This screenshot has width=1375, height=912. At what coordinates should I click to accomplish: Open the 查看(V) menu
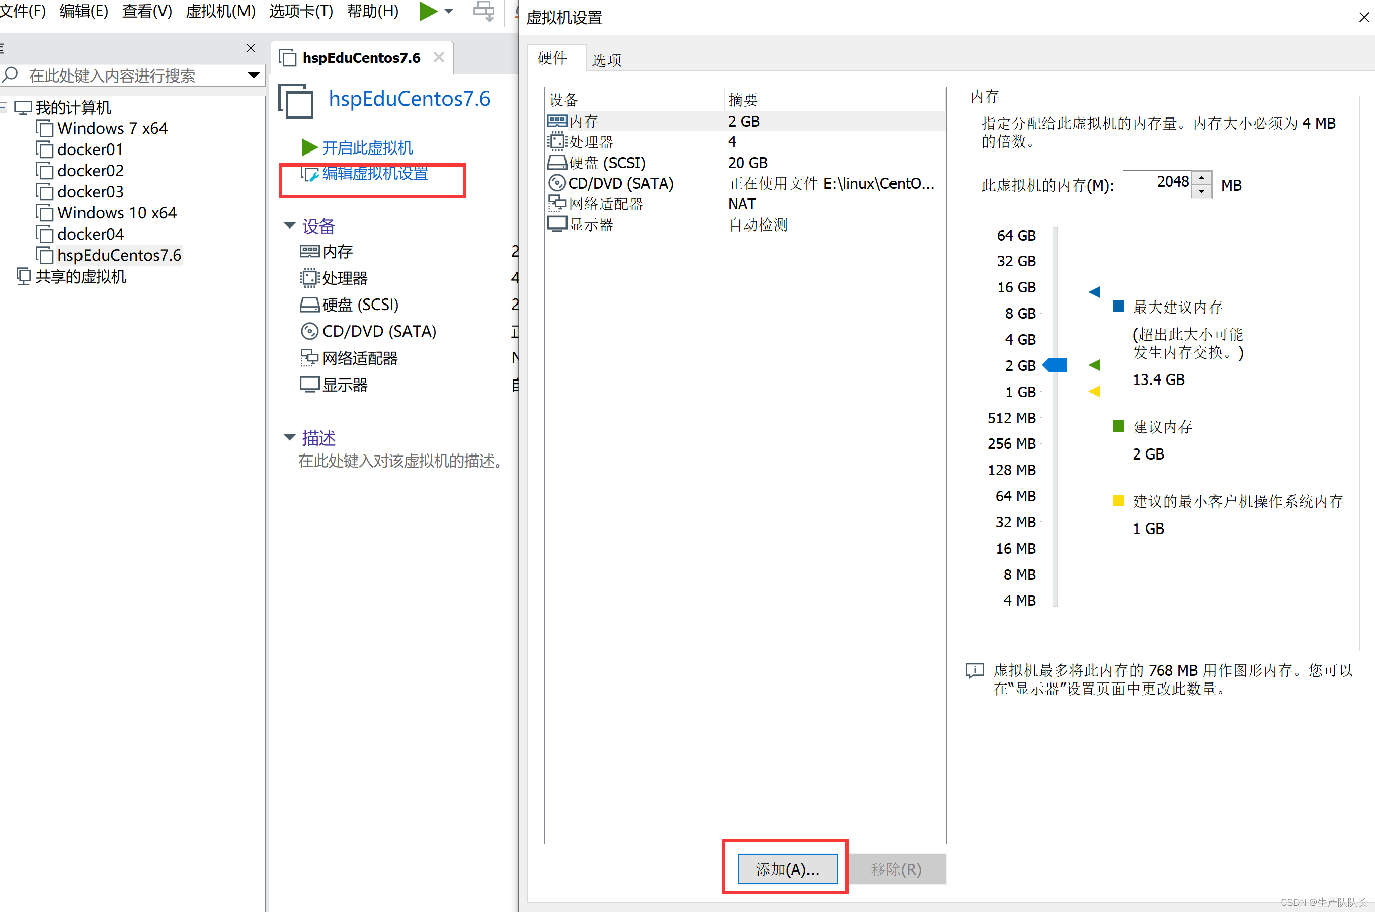[147, 11]
